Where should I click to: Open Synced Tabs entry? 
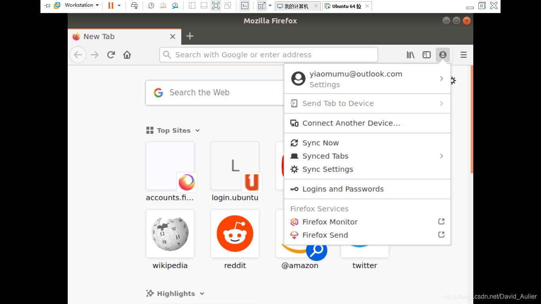coord(368,156)
